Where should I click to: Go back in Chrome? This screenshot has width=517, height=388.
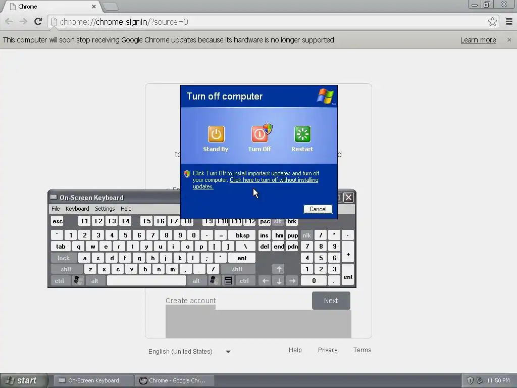9,22
